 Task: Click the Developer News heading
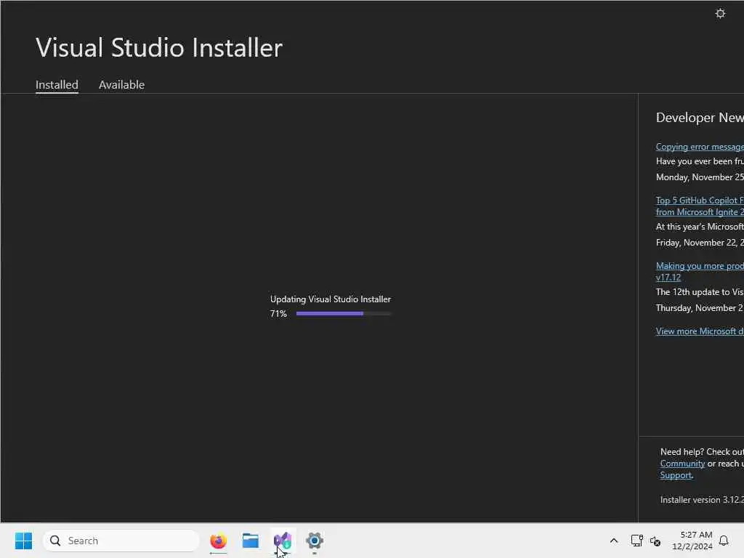click(x=700, y=118)
